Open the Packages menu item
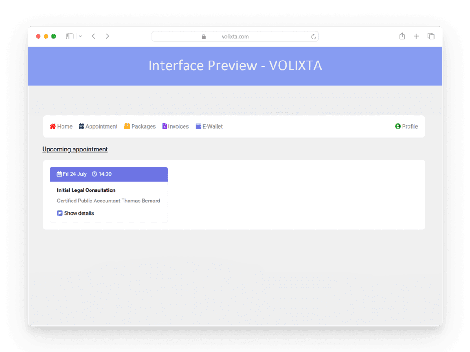Viewport: 470px width, 352px height. [143, 126]
